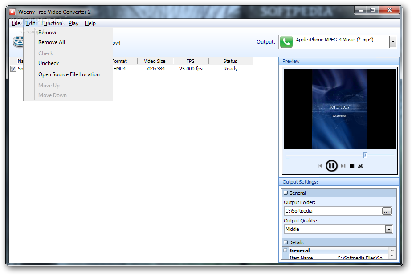Click the 25.000 fps cell
The width and height of the screenshot is (412, 275).
(191, 69)
